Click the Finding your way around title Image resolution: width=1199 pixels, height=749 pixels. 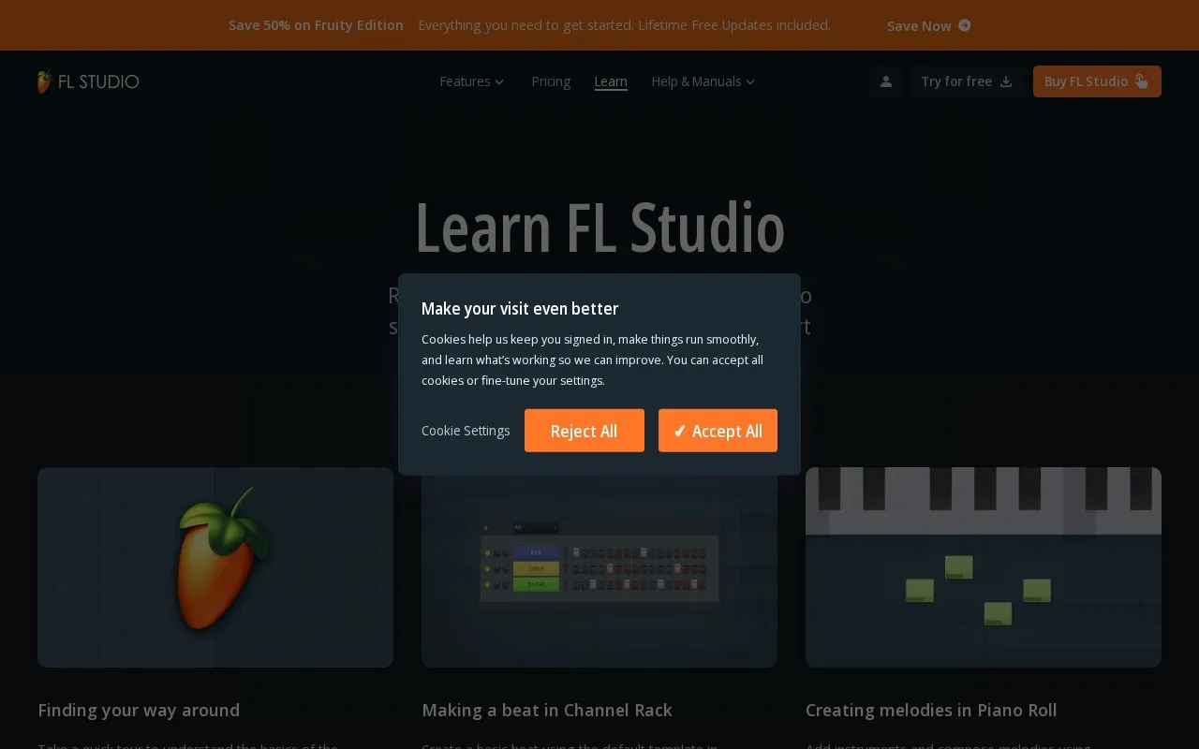pos(139,711)
